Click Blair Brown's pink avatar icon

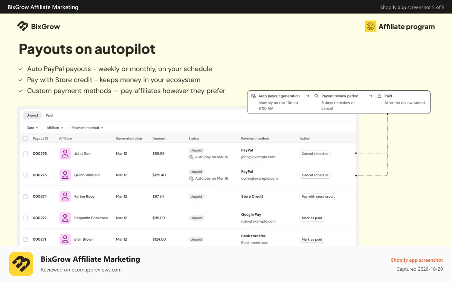65,239
